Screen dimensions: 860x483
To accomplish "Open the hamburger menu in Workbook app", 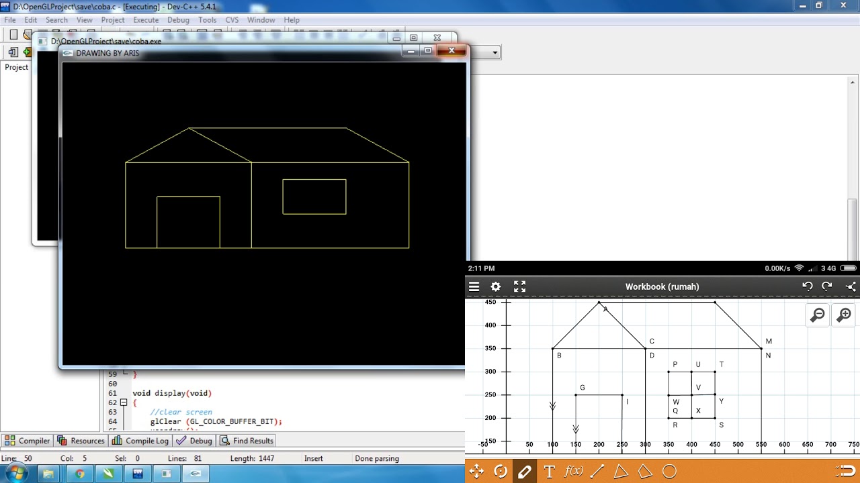I will pos(474,286).
